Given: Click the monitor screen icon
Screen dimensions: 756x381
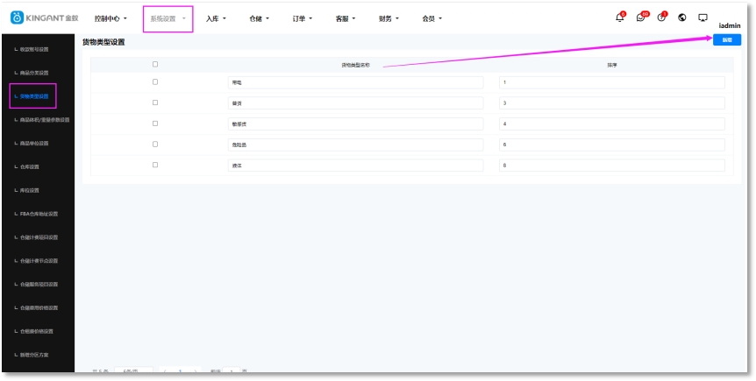Looking at the screenshot, I should point(703,18).
